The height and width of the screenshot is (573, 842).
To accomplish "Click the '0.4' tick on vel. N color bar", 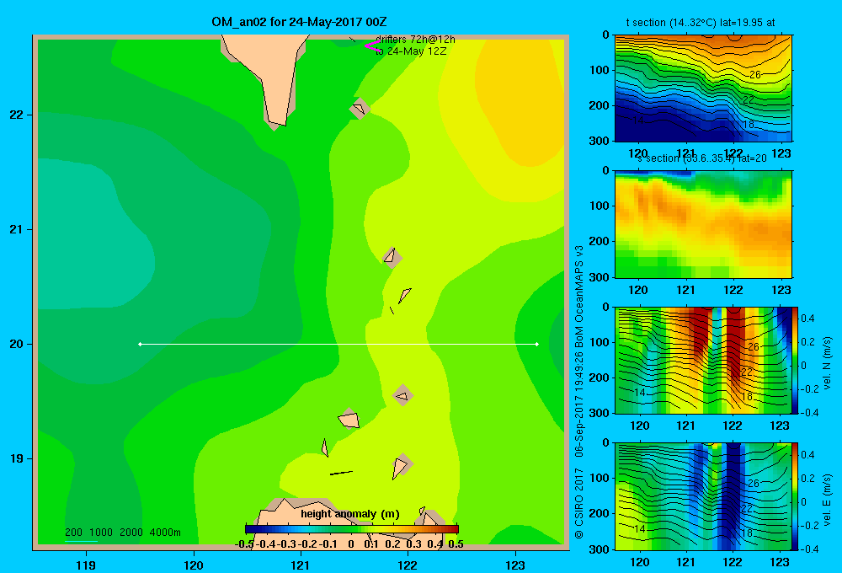I will (807, 319).
